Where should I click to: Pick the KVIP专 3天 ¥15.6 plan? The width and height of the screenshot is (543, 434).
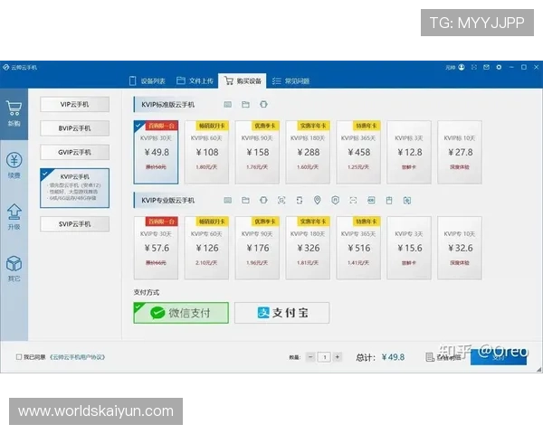coord(409,248)
